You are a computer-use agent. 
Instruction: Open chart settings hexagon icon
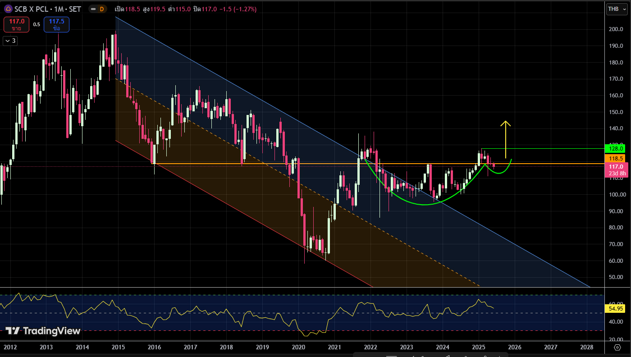coord(617,348)
